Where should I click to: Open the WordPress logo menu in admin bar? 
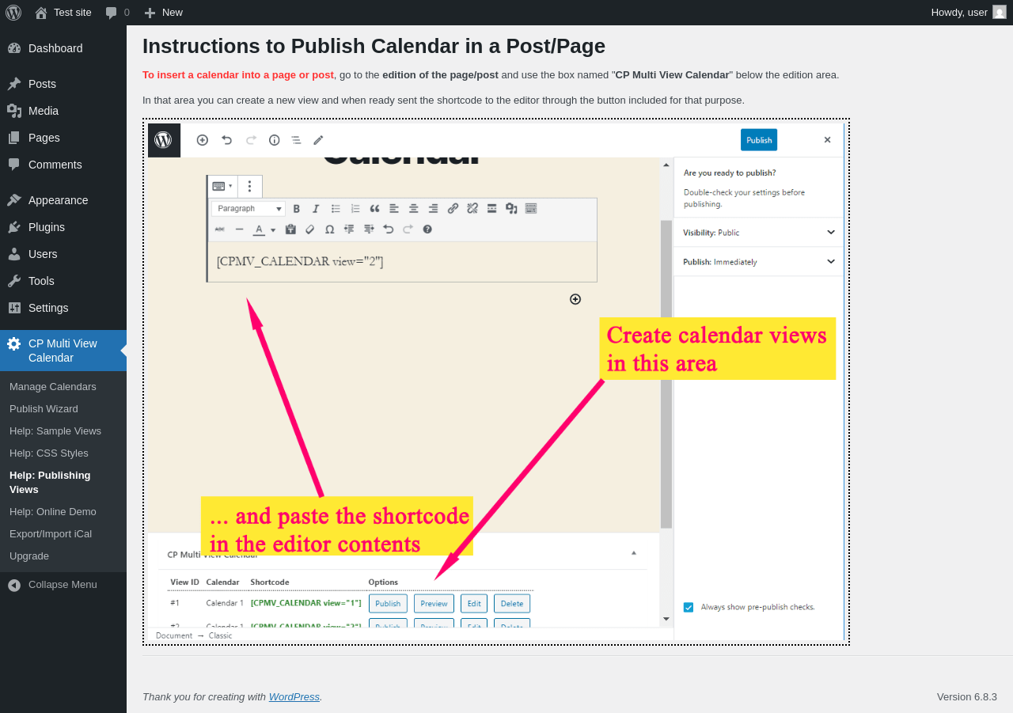pos(13,13)
